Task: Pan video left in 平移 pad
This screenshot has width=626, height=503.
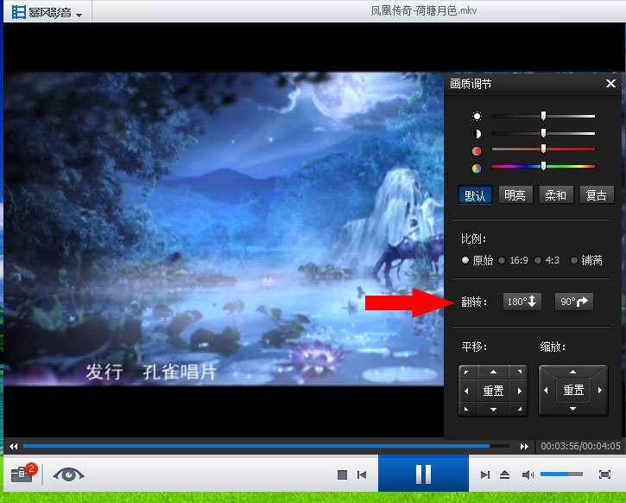Action: coord(466,391)
